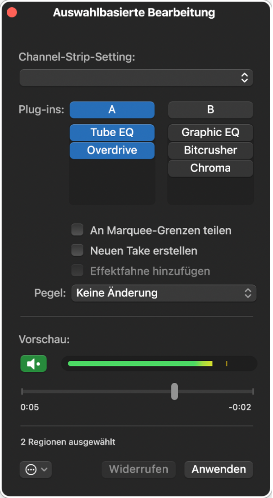Select the Chroma plug-in

point(210,168)
